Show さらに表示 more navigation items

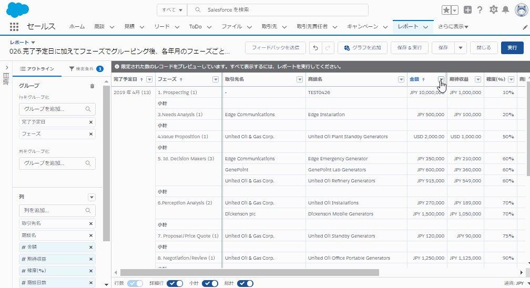tap(453, 27)
